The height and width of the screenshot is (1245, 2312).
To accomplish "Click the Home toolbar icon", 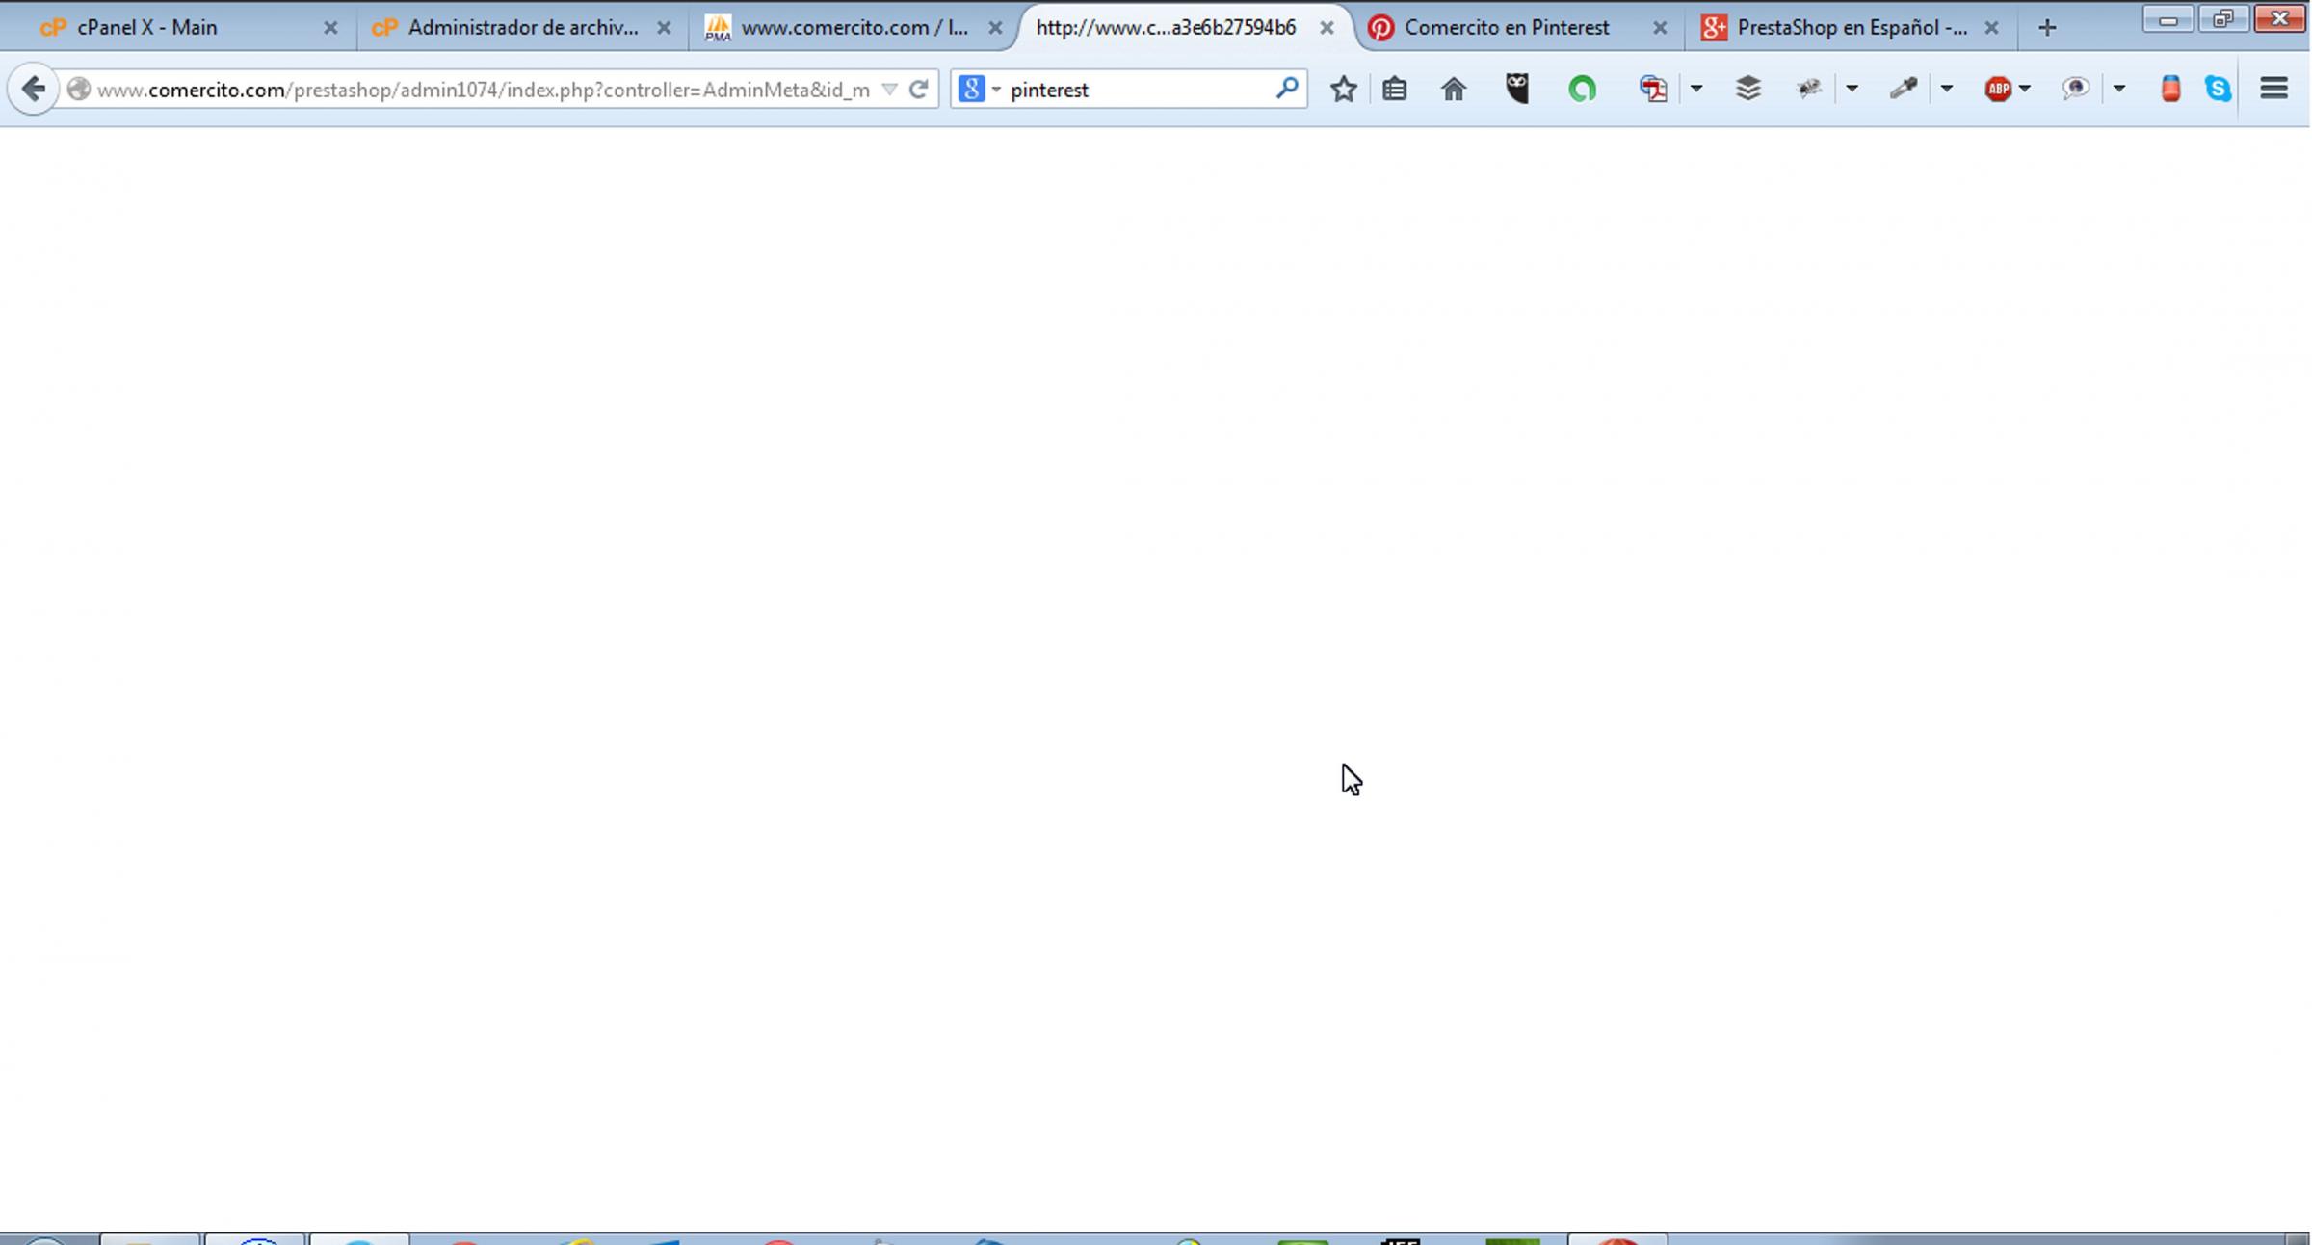I will 1453,90.
